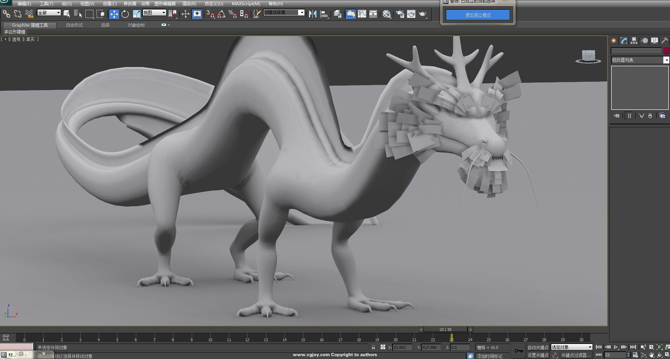Image resolution: width=670 pixels, height=359 pixels.
Task: Open the 创建选择集 named selection dropdown
Action: point(301,13)
